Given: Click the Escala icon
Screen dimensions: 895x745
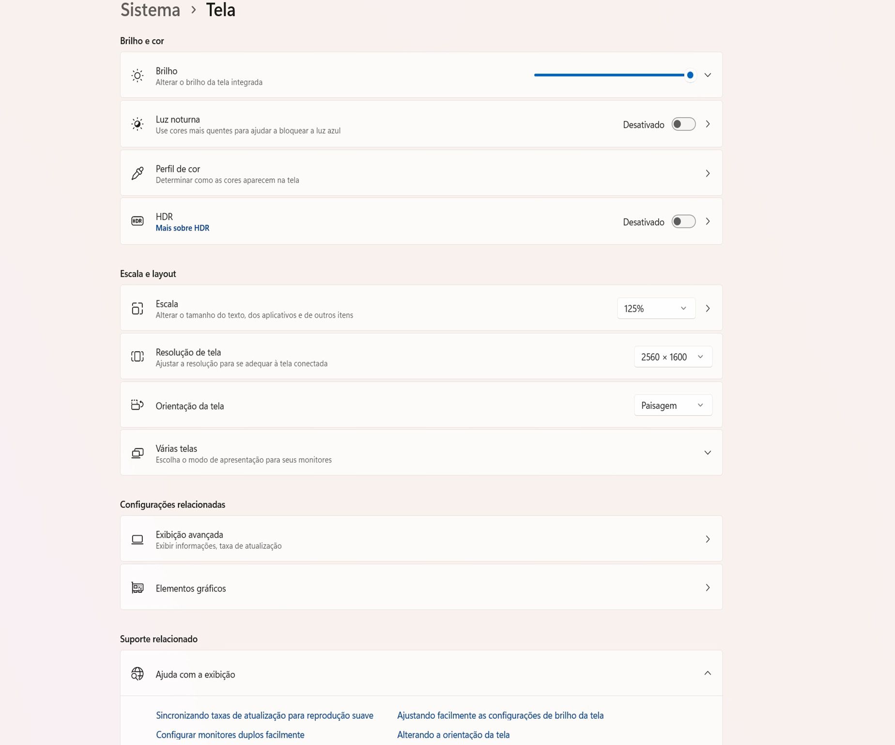Looking at the screenshot, I should [138, 309].
